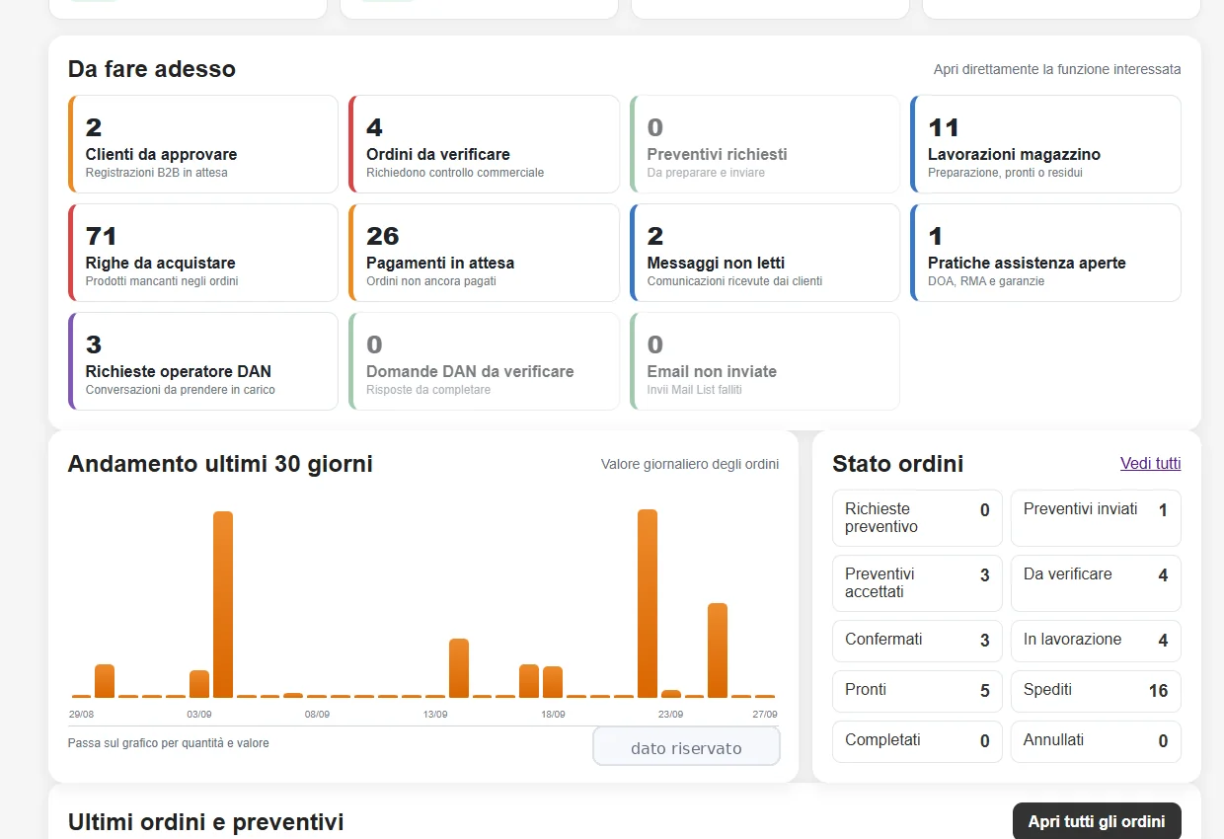Screen dimensions: 1224x839
Task: Click the Ultimi ordini e preventivi heading
Action: tap(206, 822)
